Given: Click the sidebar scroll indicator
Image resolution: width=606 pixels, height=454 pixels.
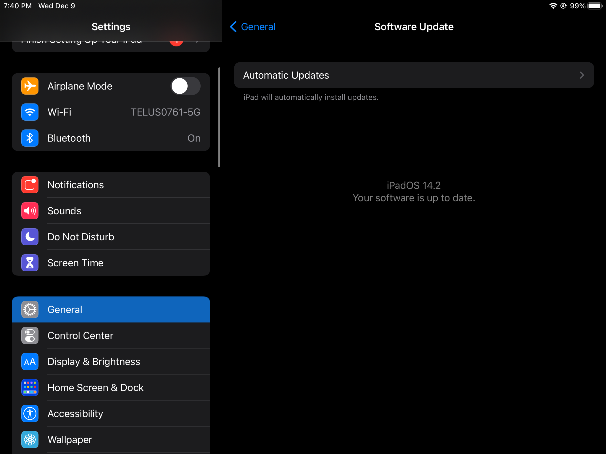Looking at the screenshot, I should click(219, 117).
